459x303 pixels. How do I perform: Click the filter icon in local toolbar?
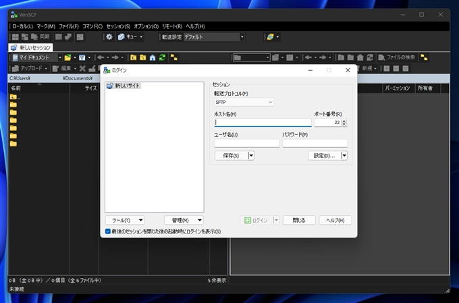pyautogui.click(x=81, y=58)
